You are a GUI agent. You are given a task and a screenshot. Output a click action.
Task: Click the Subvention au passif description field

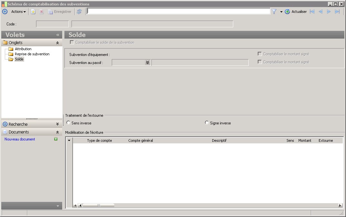click(200, 63)
